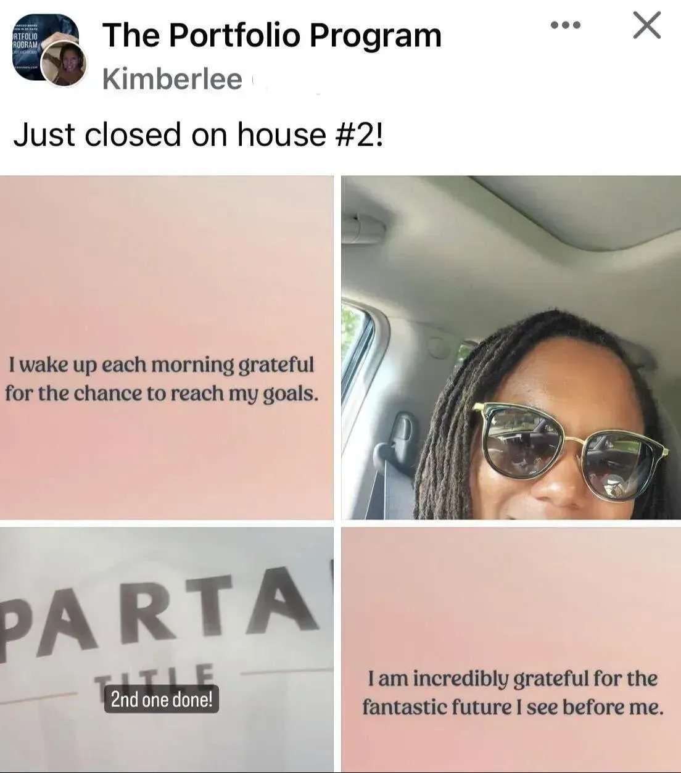Open the "fantastic future" quote image

click(x=511, y=650)
